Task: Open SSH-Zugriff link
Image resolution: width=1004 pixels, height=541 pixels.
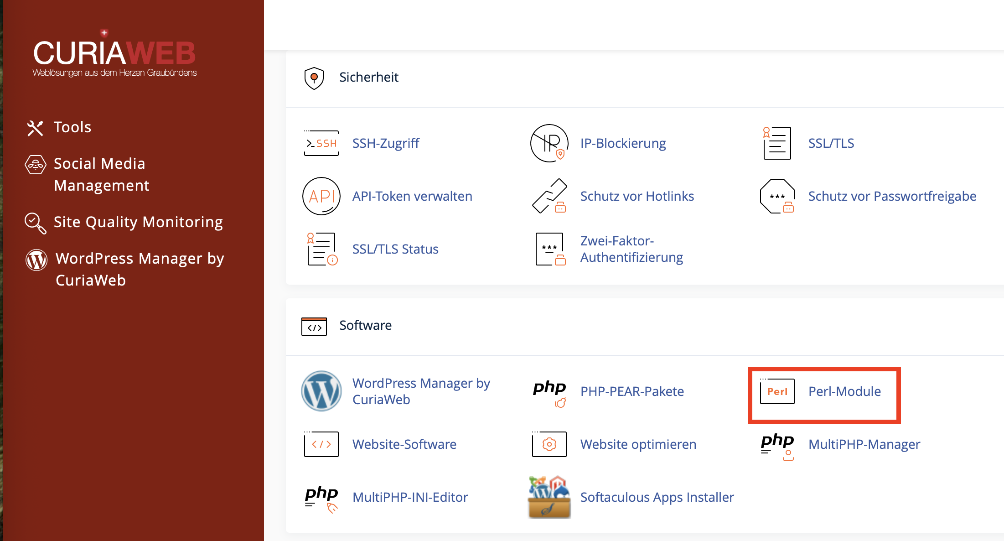Action: (x=386, y=143)
